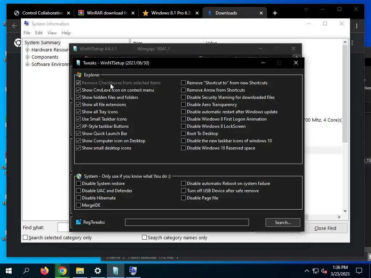Check Search selected category only
This screenshot has width=371, height=278.
[x=25, y=237]
